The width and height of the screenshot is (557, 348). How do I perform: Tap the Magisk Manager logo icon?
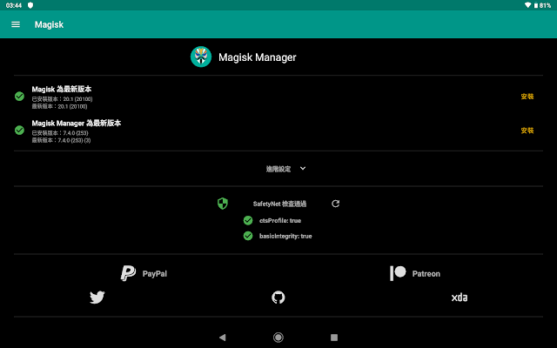pos(201,57)
